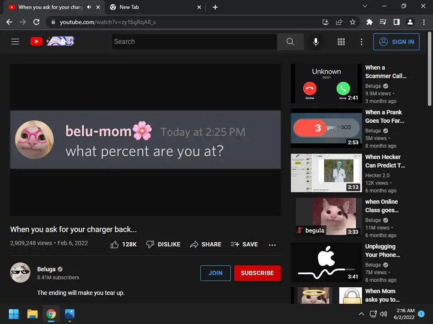Click the '2,909,248 views' text
The height and width of the screenshot is (324, 433).
click(x=31, y=243)
